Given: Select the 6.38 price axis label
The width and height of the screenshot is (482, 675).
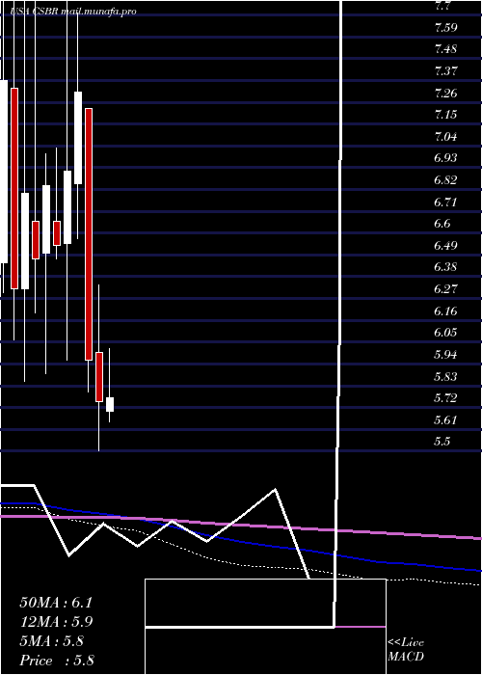Looking at the screenshot, I should [445, 267].
